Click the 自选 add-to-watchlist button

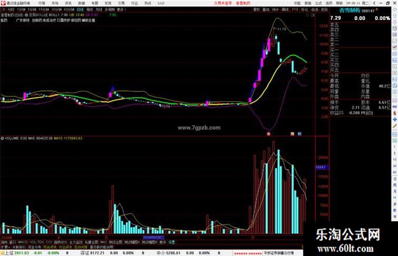314,9
